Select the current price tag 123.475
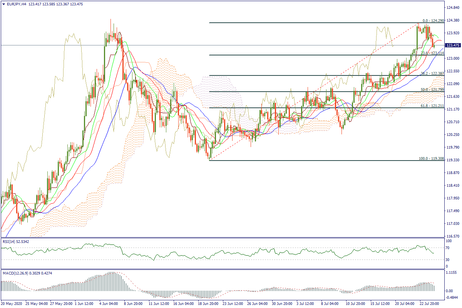Screen dimensions: 462x308 (x=452, y=45)
